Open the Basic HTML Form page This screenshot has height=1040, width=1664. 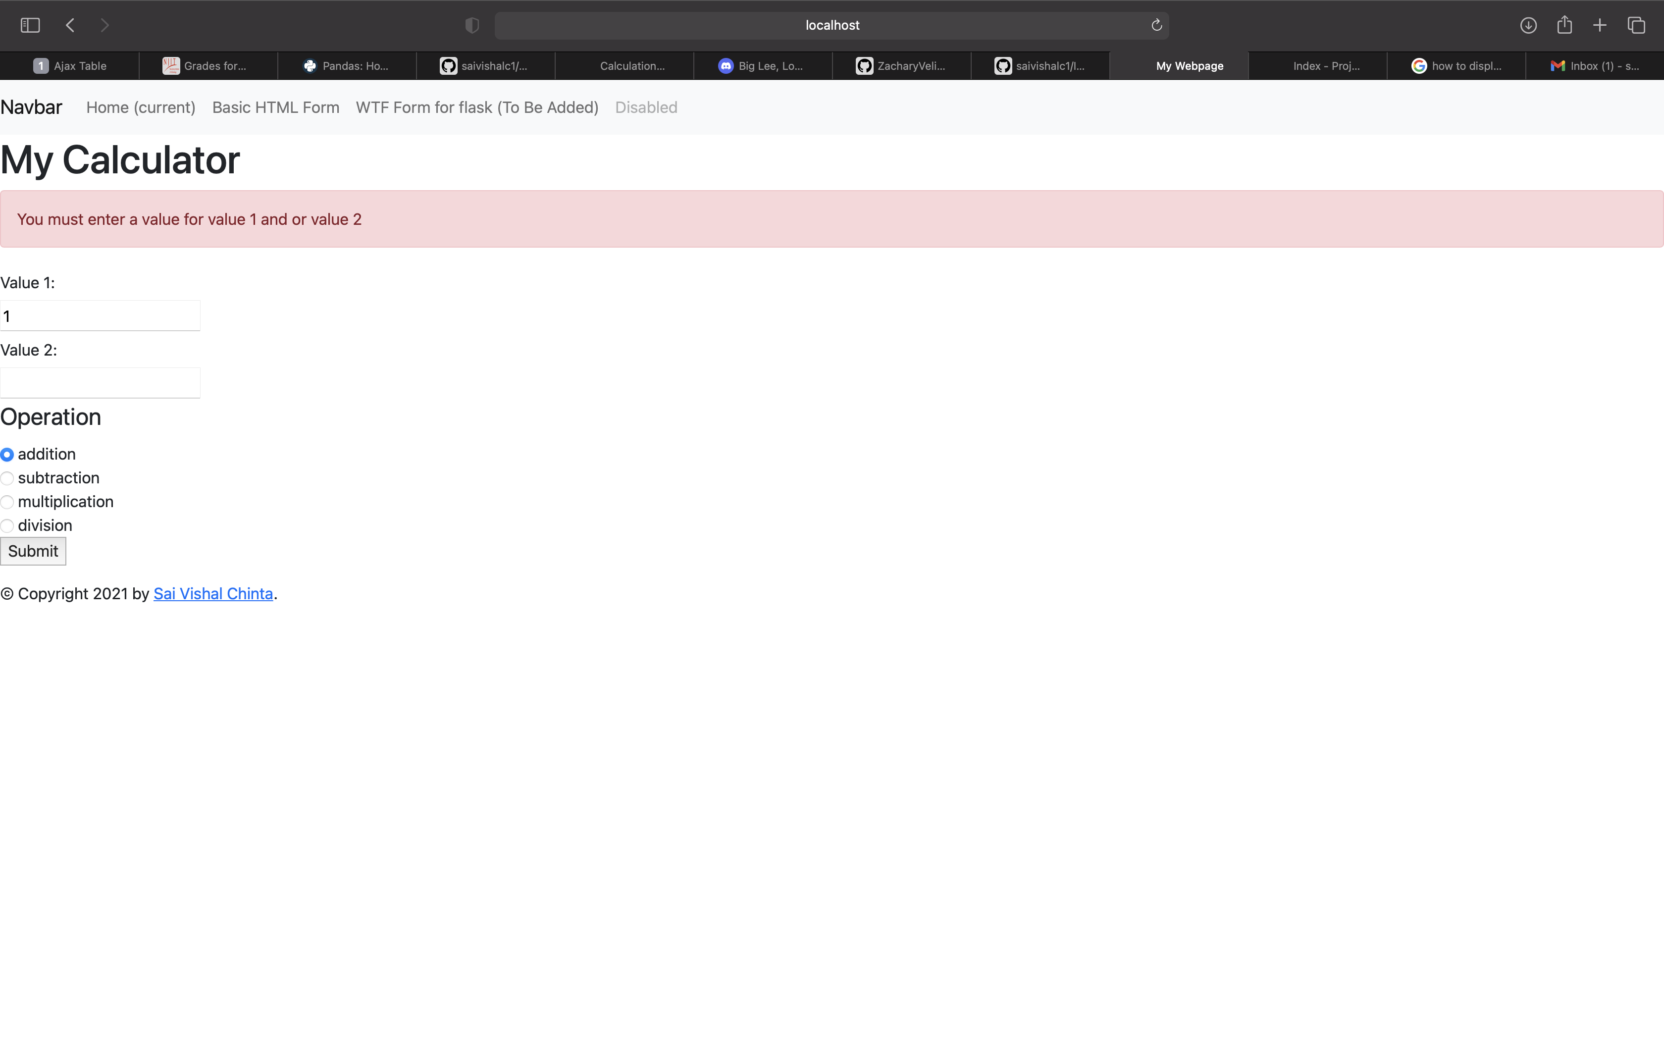click(275, 108)
